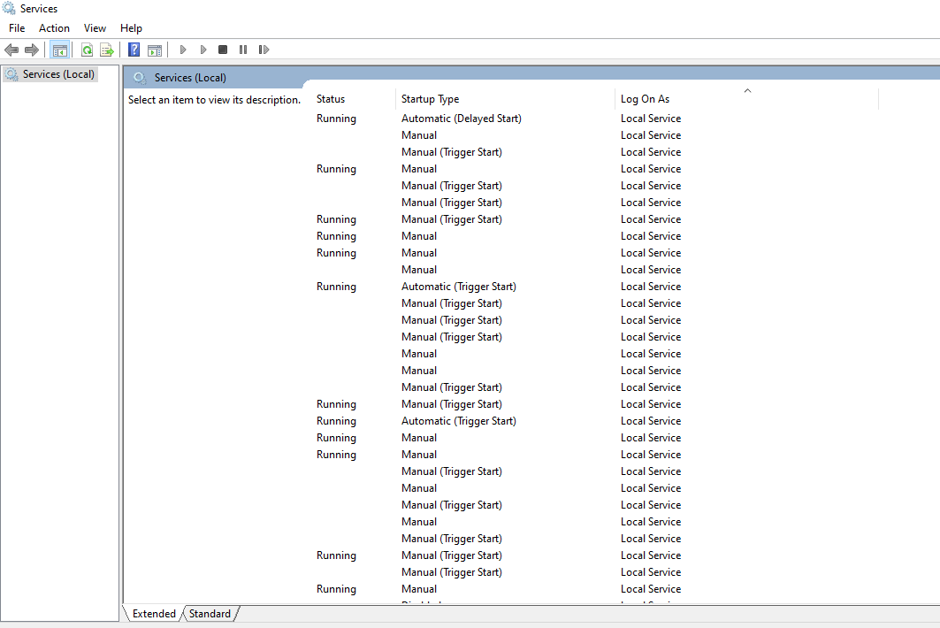Image resolution: width=940 pixels, height=628 pixels.
Task: Open the Action menu
Action: tap(54, 28)
